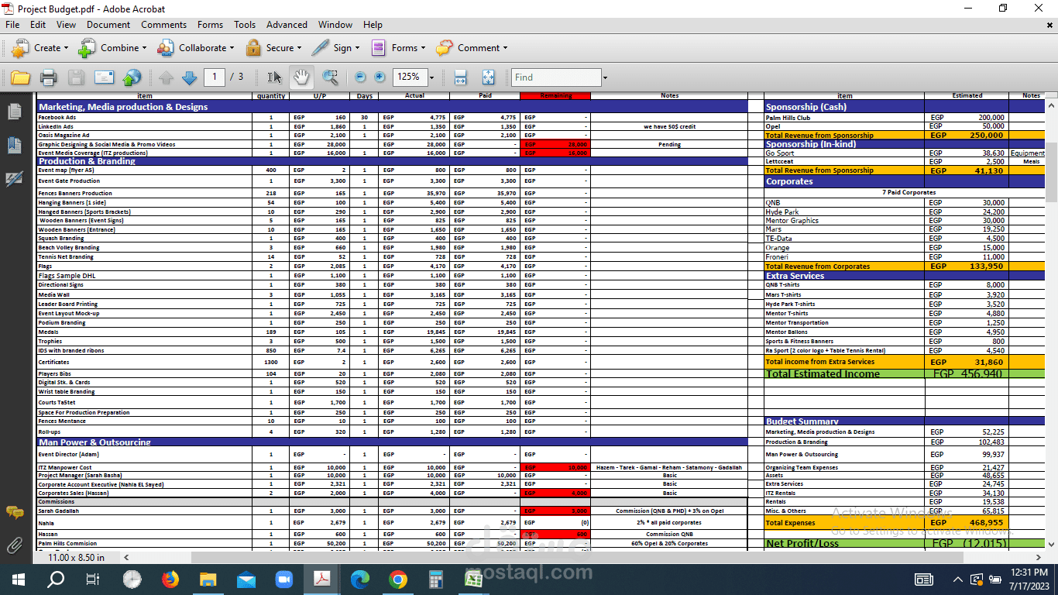Activate the Hand tool
The width and height of the screenshot is (1058, 595).
[301, 77]
